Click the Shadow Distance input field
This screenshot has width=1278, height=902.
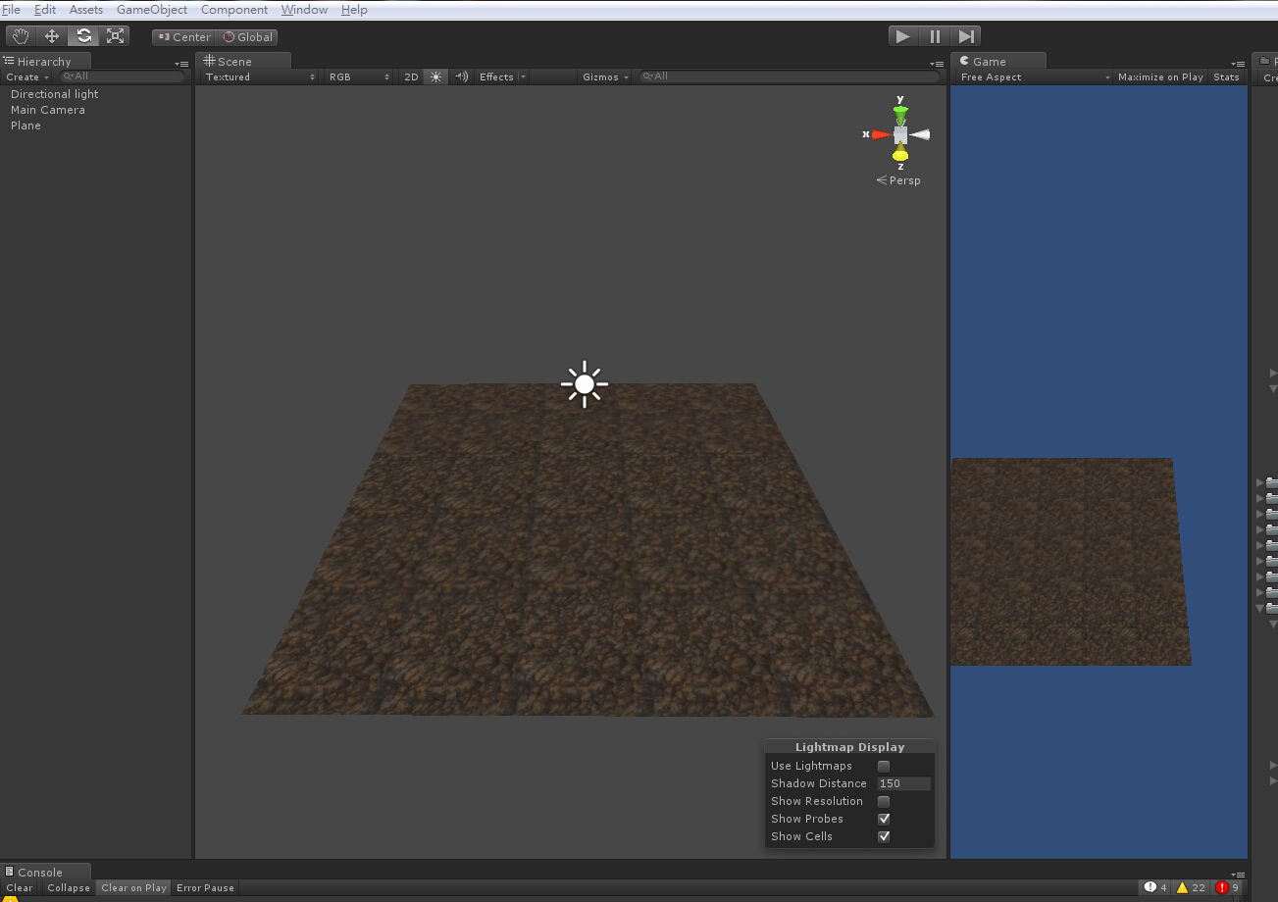pyautogui.click(x=903, y=783)
